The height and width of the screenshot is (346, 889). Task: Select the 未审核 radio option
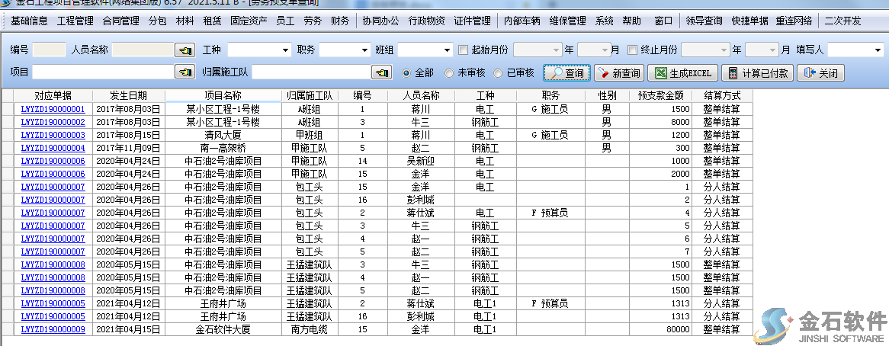449,73
